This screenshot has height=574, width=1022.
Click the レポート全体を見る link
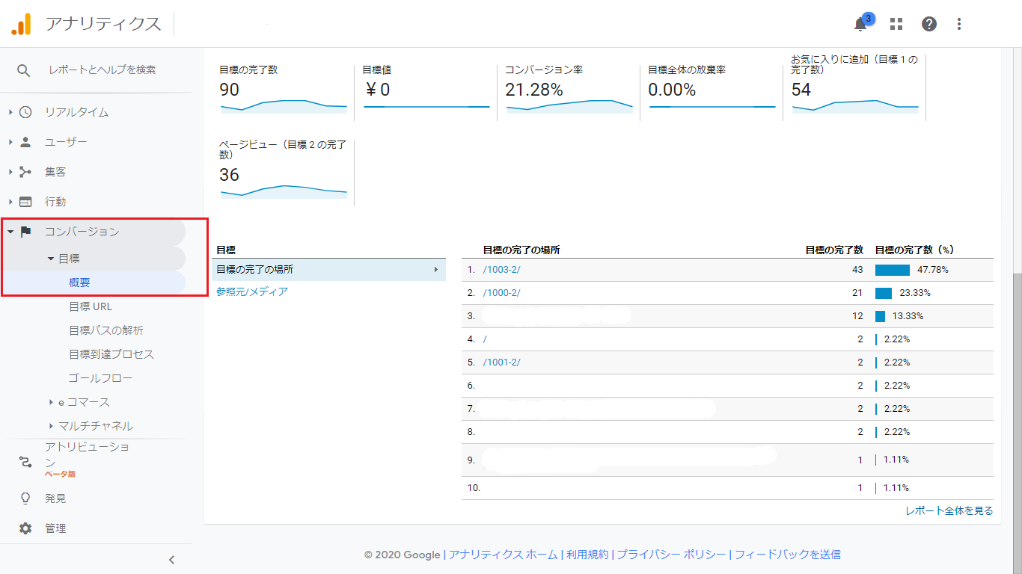point(949,511)
